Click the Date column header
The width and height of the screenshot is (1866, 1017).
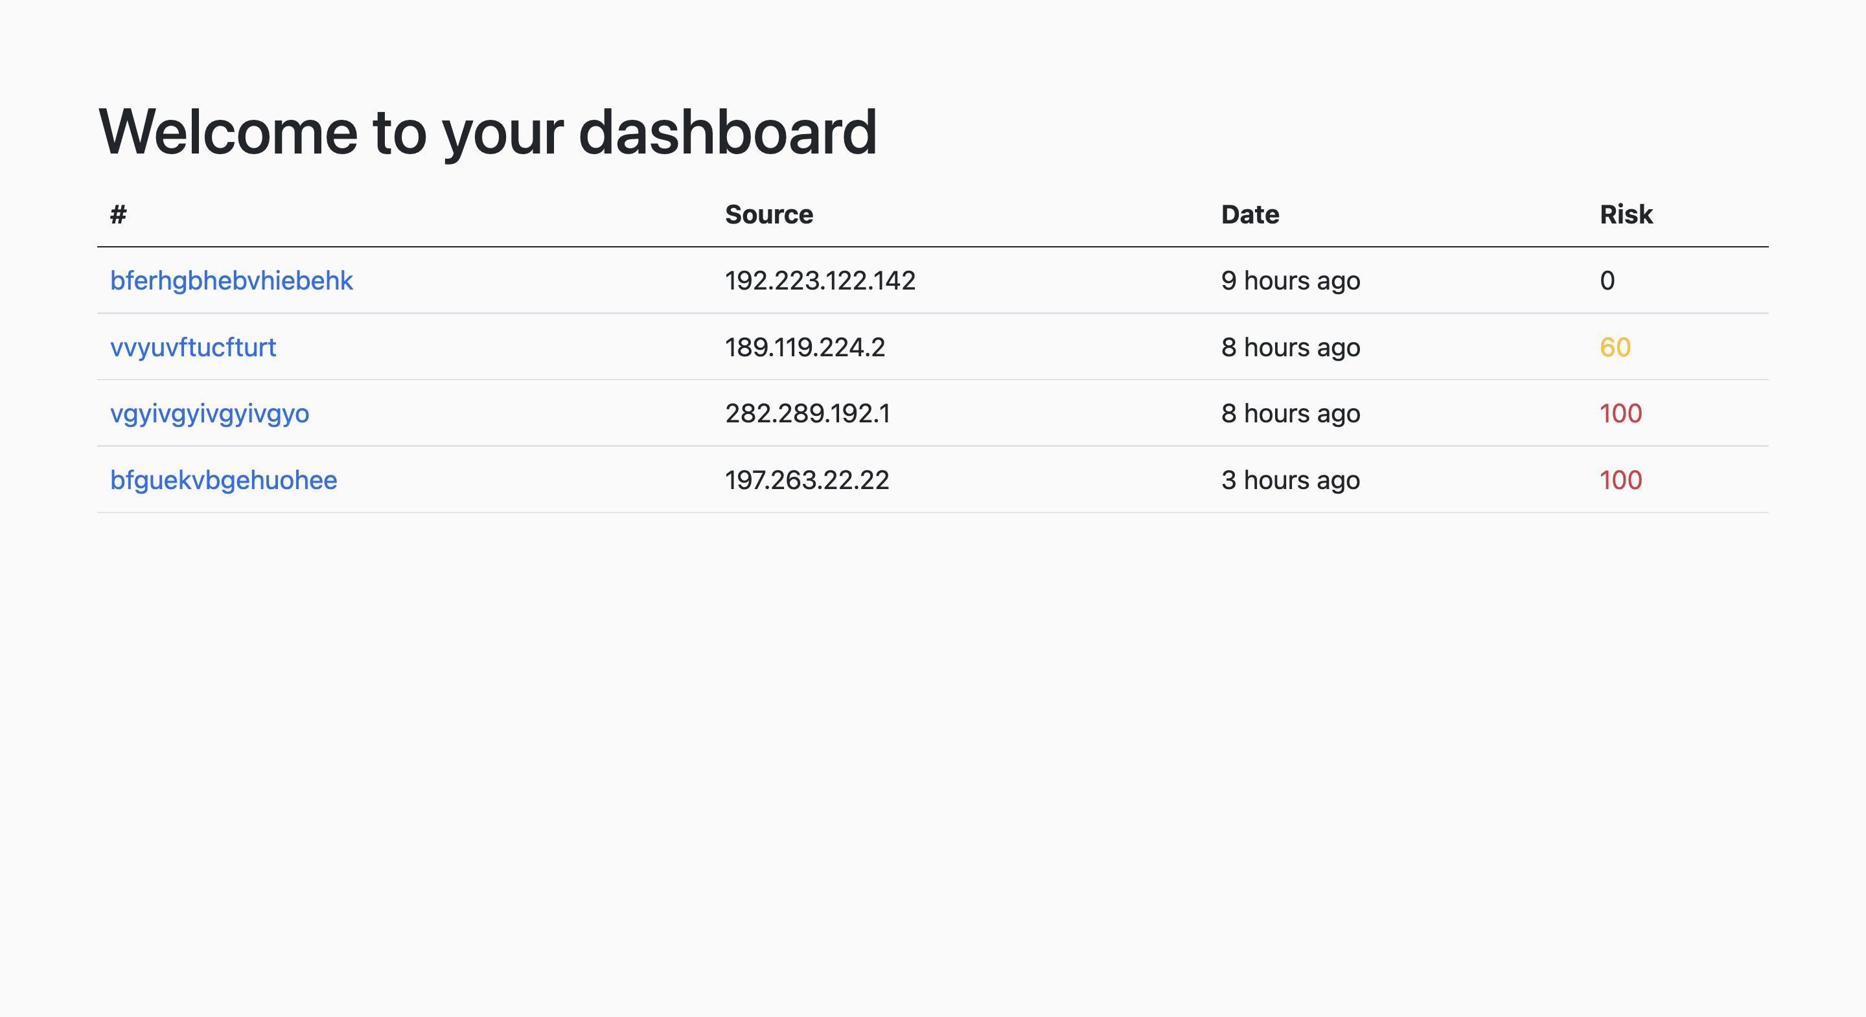pos(1250,214)
